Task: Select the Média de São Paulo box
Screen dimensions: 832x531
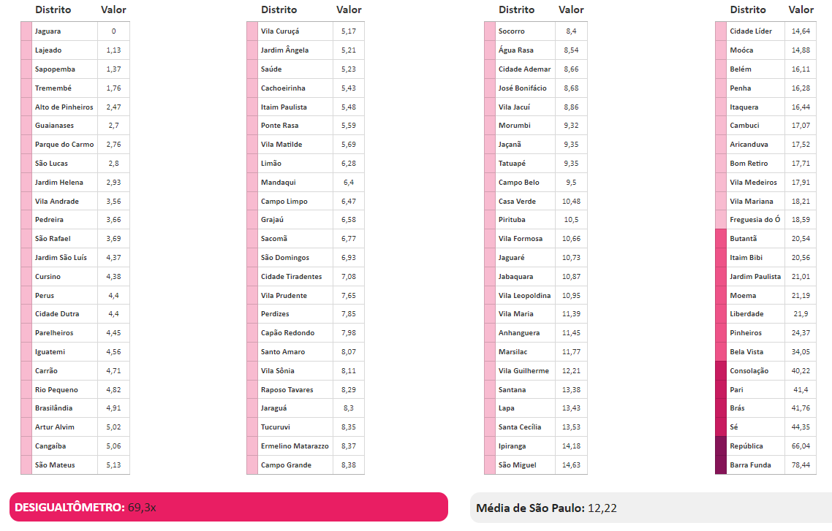Action: pos(651,508)
